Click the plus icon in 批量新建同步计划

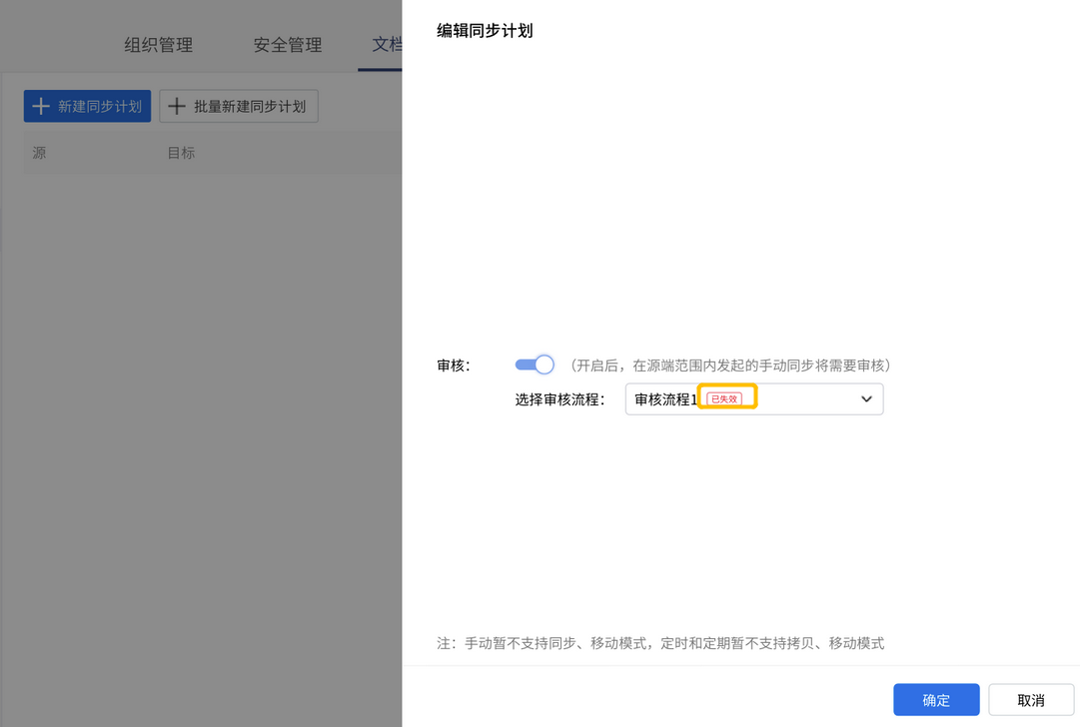pos(177,106)
